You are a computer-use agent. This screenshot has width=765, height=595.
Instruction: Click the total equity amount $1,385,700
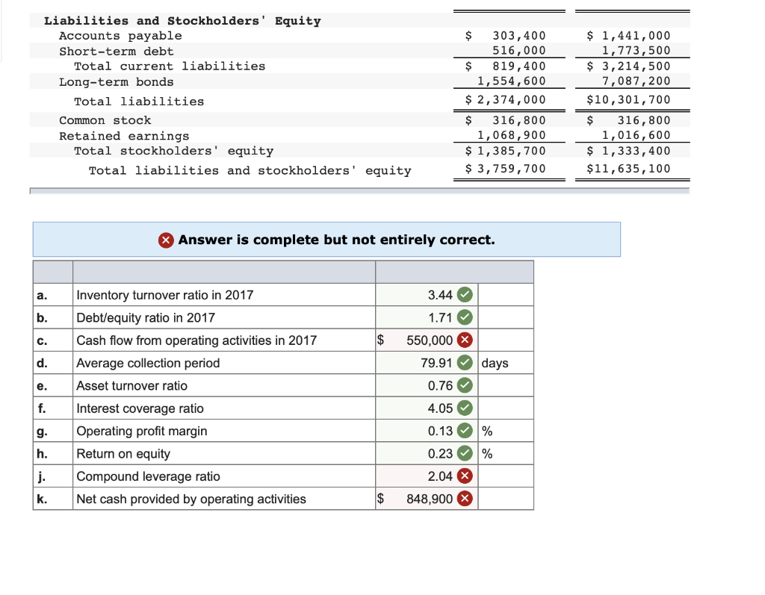[x=506, y=151]
